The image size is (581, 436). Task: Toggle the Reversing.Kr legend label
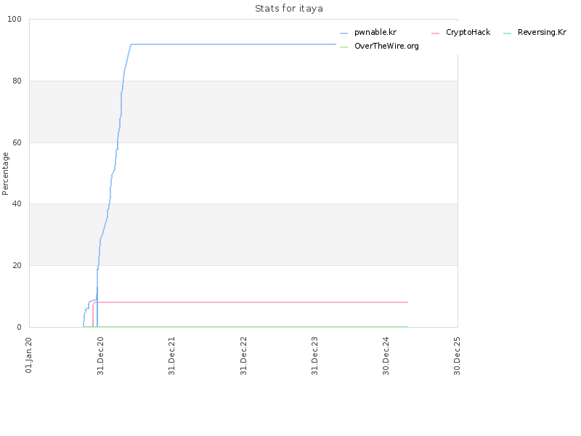[542, 33]
